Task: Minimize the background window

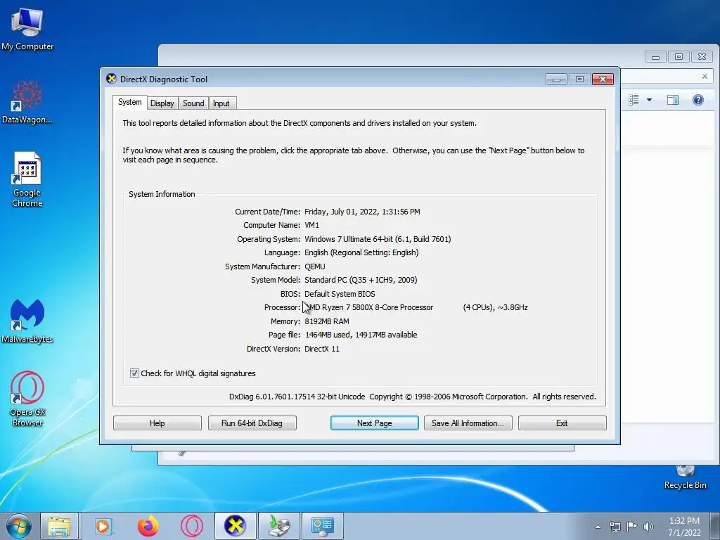Action: tap(655, 56)
